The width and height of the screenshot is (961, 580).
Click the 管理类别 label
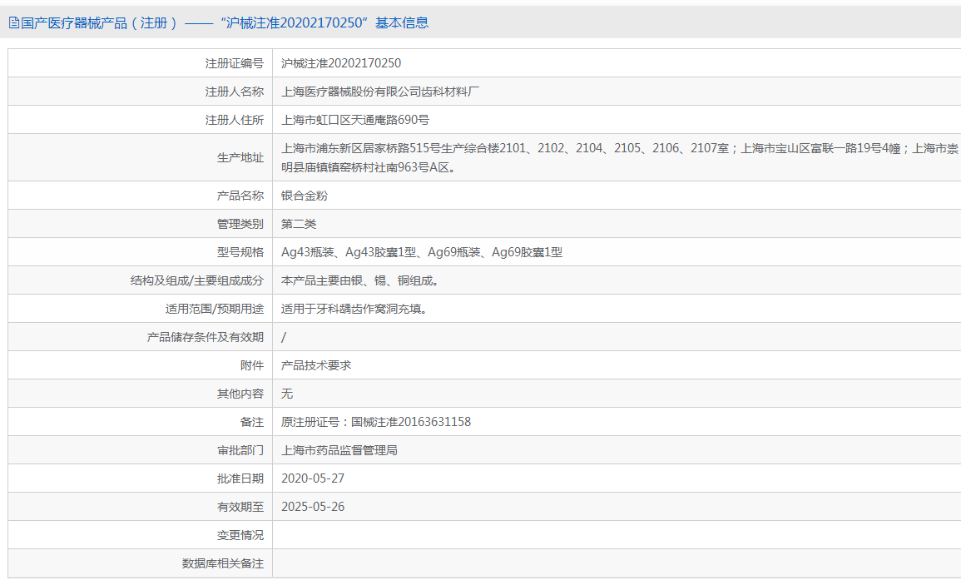click(x=240, y=224)
